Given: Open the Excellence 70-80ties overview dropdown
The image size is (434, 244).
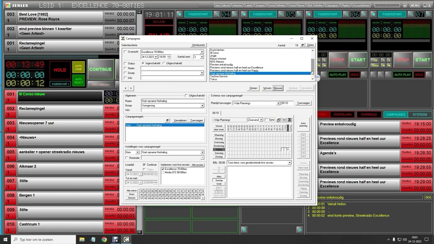Looking at the screenshot, I should pos(202,52).
